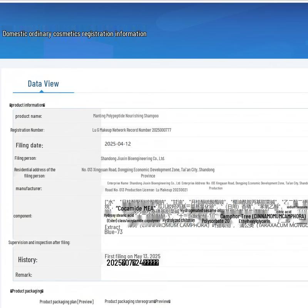Click the Supervision and inspection after filing label
Image resolution: width=308 pixels, height=308 pixels.
tap(39, 243)
